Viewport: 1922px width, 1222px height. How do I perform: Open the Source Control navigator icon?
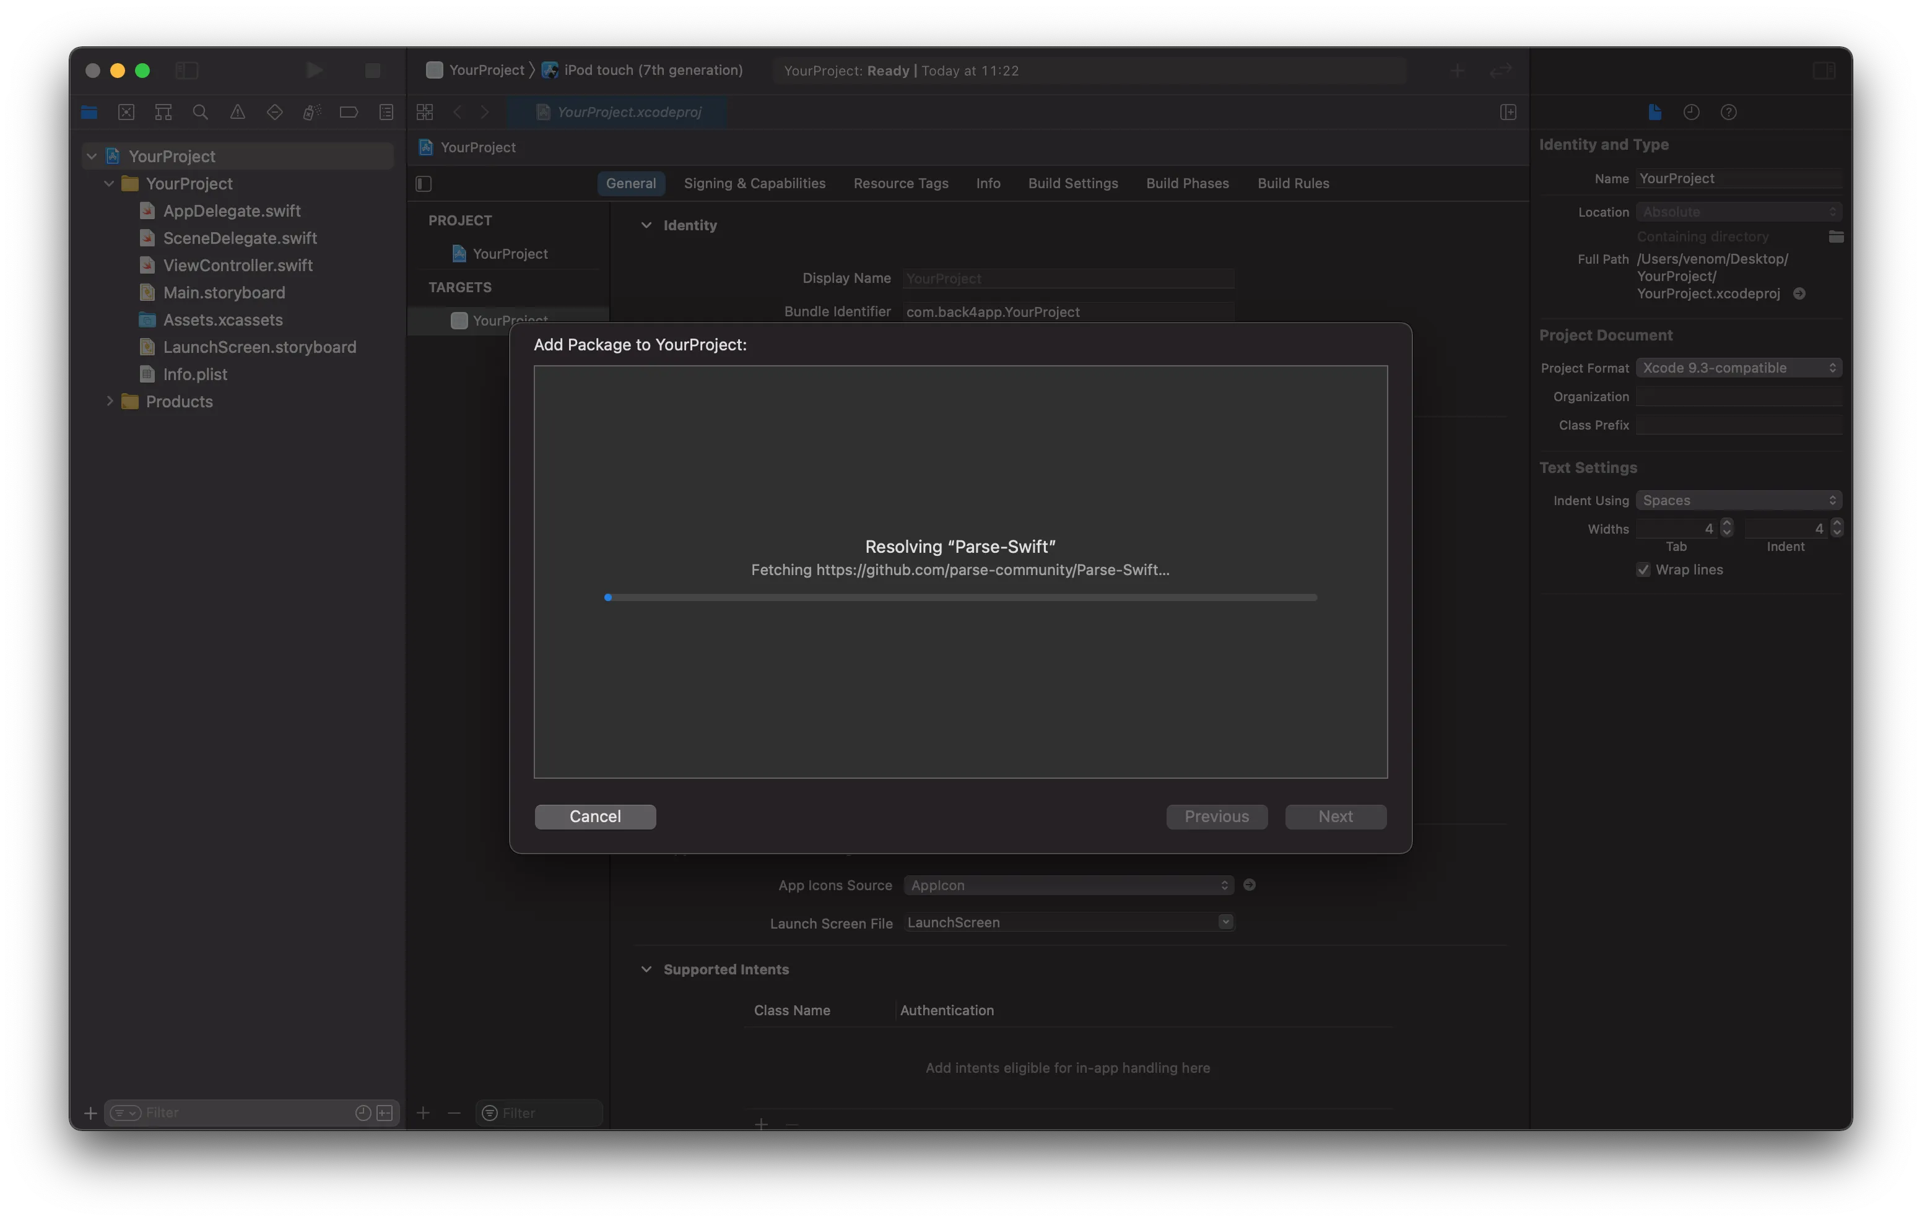point(126,113)
